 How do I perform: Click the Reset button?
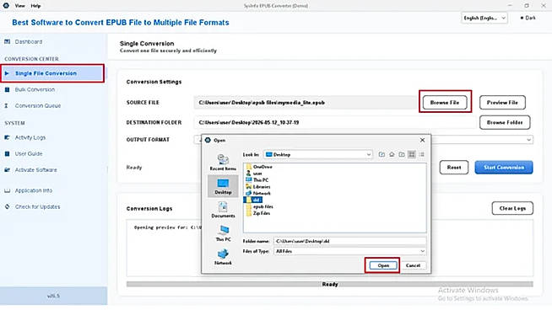pos(454,168)
